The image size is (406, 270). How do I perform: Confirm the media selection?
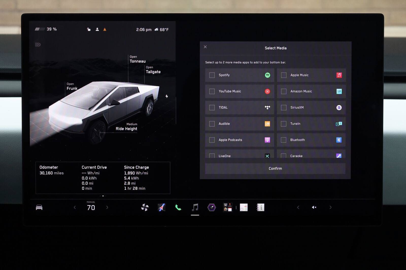[x=275, y=168]
